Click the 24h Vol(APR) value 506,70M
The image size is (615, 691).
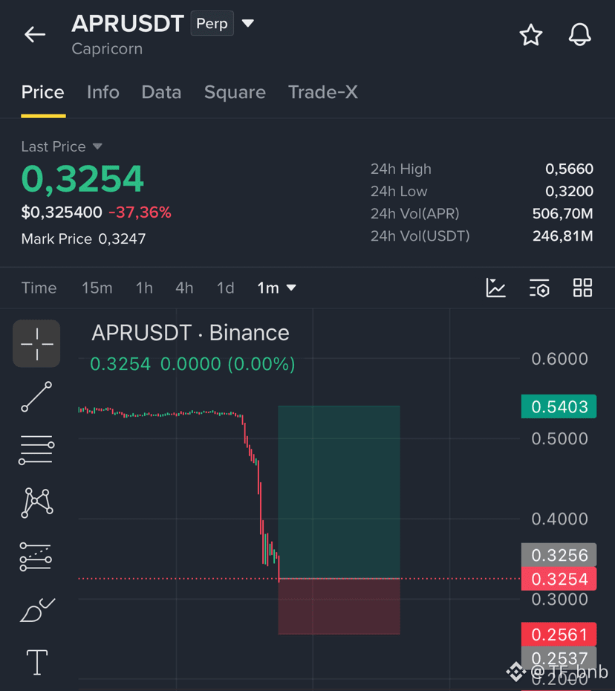point(562,214)
